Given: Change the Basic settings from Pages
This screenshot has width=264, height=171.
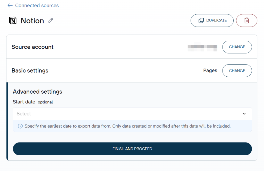Looking at the screenshot, I should click(x=237, y=70).
